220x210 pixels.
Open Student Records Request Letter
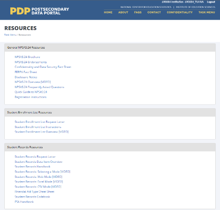coord(35,157)
